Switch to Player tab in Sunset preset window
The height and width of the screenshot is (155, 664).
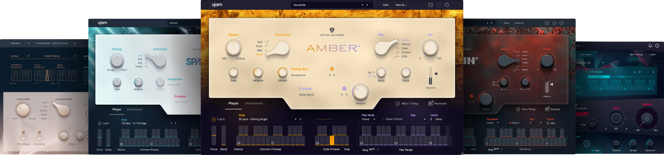click(117, 109)
